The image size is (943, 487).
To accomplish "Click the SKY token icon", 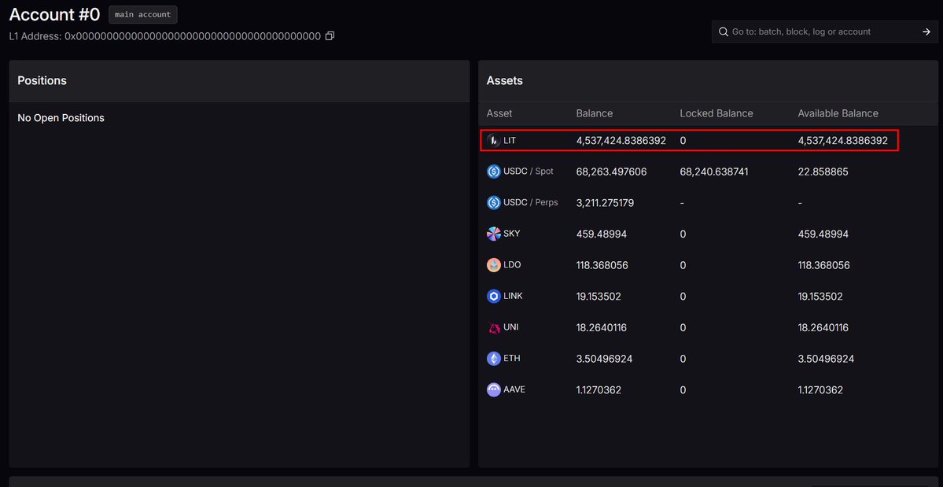I will point(494,234).
